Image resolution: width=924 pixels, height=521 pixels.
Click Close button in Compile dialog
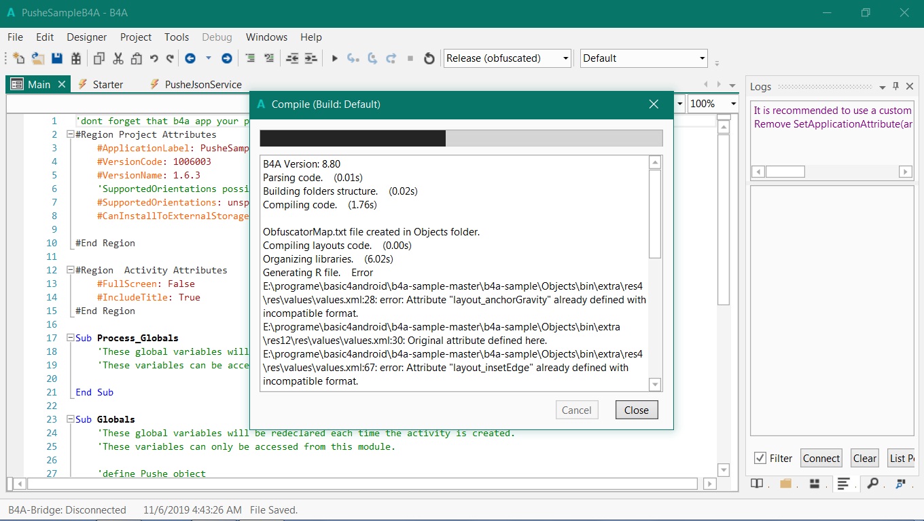tap(637, 410)
